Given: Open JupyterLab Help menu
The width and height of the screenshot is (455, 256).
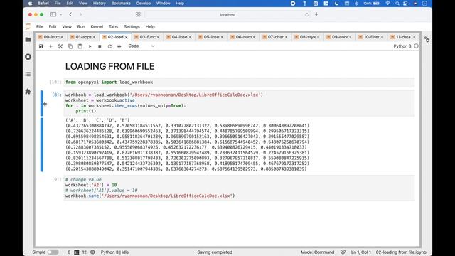Looking at the screenshot, I should [x=150, y=27].
